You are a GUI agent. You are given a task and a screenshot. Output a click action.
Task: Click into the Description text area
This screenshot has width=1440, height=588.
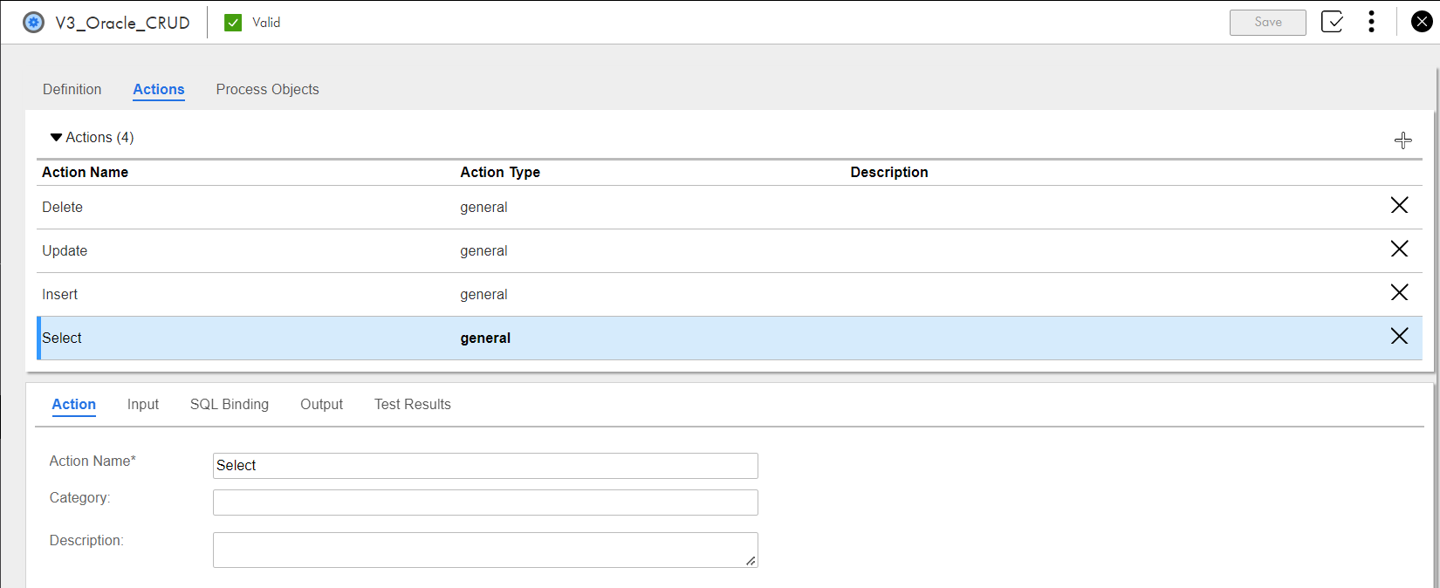pos(485,550)
